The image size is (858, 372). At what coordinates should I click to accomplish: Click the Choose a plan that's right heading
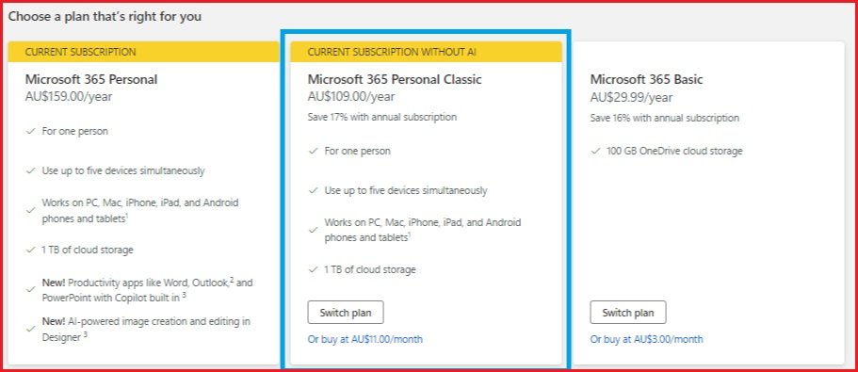pos(105,16)
